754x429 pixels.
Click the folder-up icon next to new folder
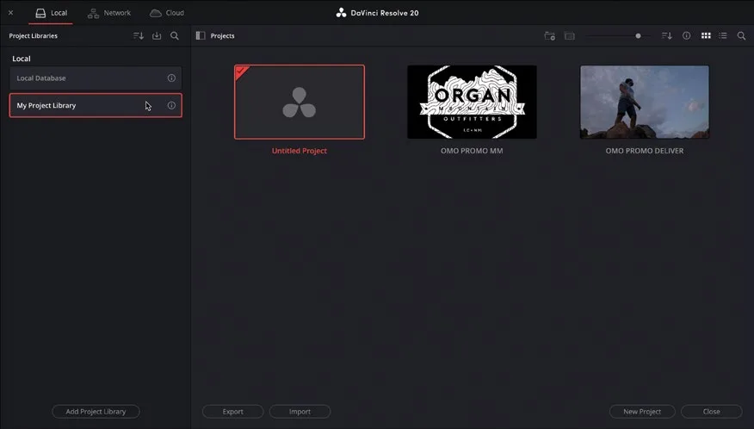570,35
